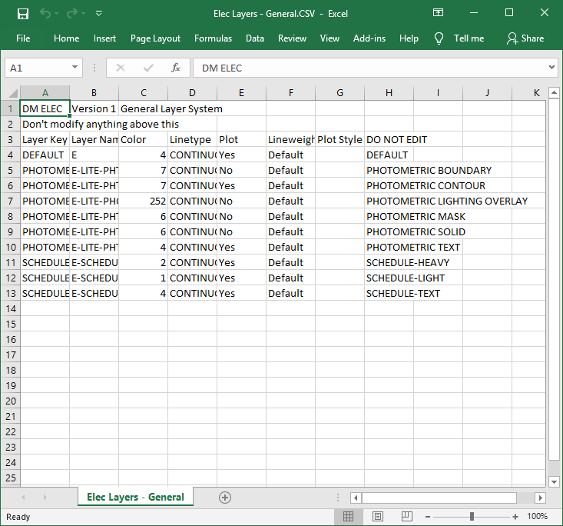The width and height of the screenshot is (563, 526).
Task: Select cell 'Don't modify anything above this'
Action: tap(45, 124)
